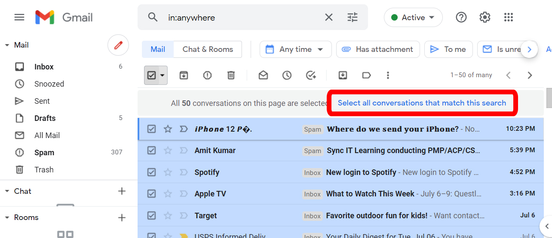Image resolution: width=552 pixels, height=238 pixels.
Task: Go to the older page arrow
Action: (x=530, y=75)
